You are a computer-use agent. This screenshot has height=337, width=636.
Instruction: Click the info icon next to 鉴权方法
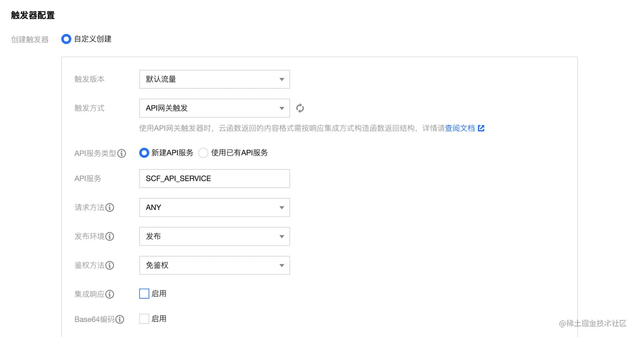pyautogui.click(x=110, y=265)
